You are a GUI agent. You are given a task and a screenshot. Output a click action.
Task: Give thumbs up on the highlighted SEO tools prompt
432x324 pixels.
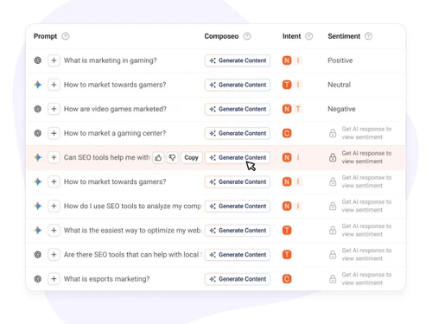pyautogui.click(x=158, y=157)
